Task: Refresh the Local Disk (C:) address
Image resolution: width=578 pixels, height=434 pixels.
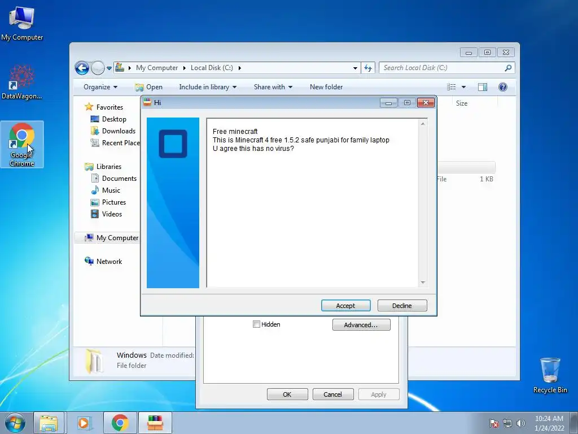Action: coord(368,68)
